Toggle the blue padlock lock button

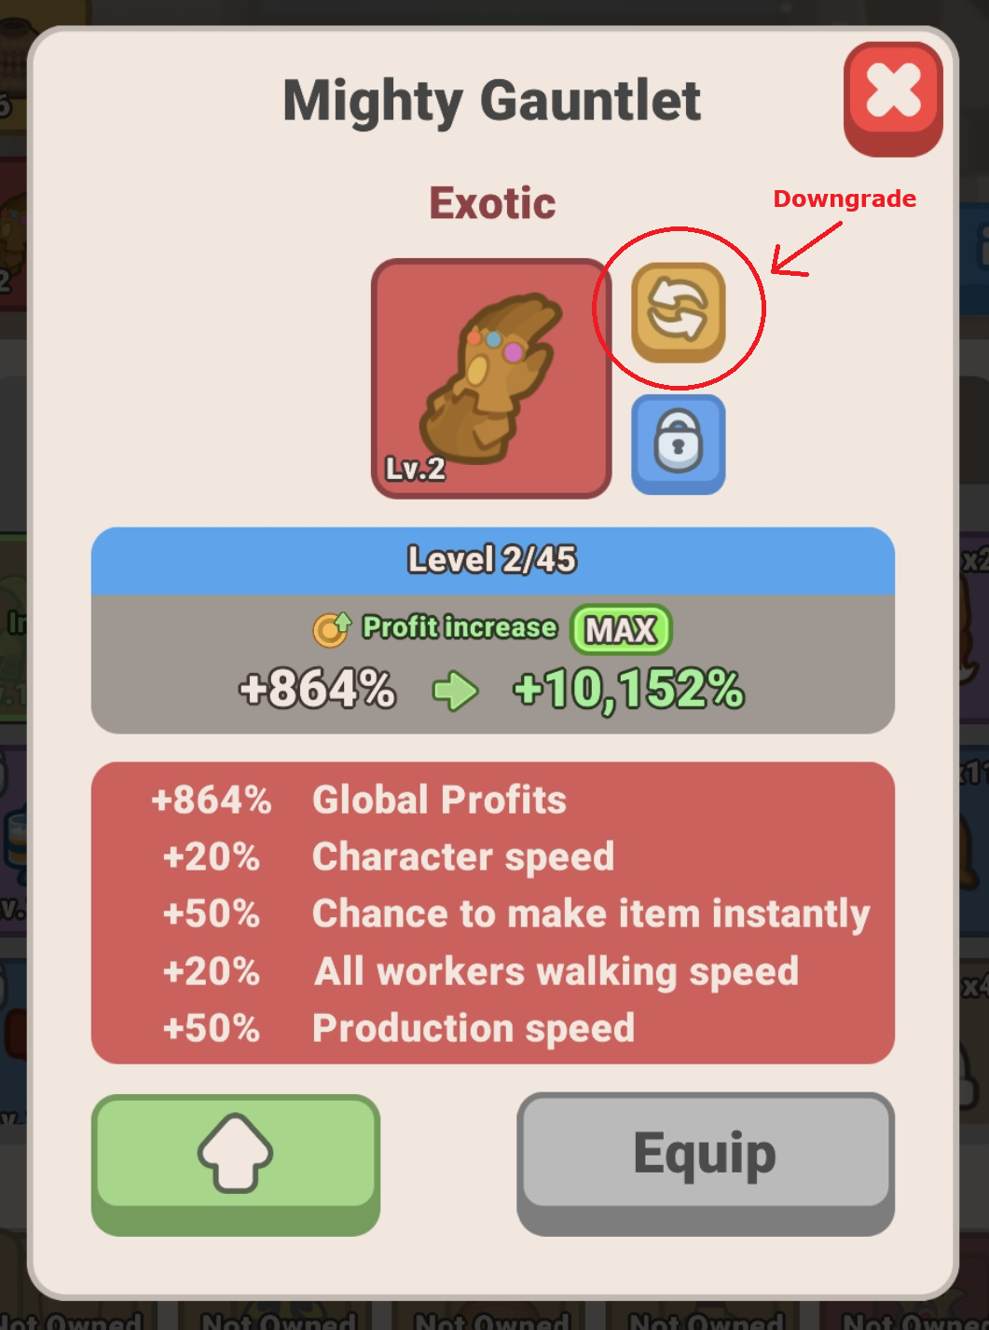coord(678,445)
